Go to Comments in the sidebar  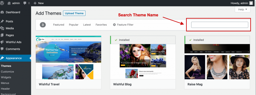click(x=13, y=49)
